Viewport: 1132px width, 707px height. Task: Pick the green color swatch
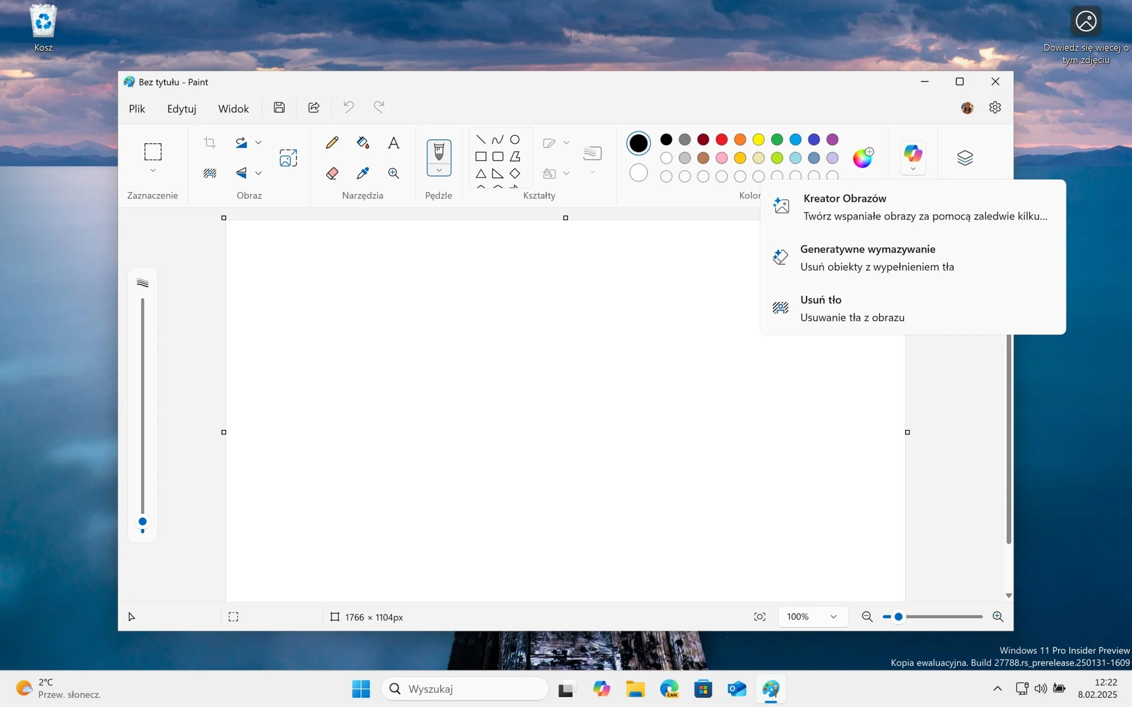point(777,140)
